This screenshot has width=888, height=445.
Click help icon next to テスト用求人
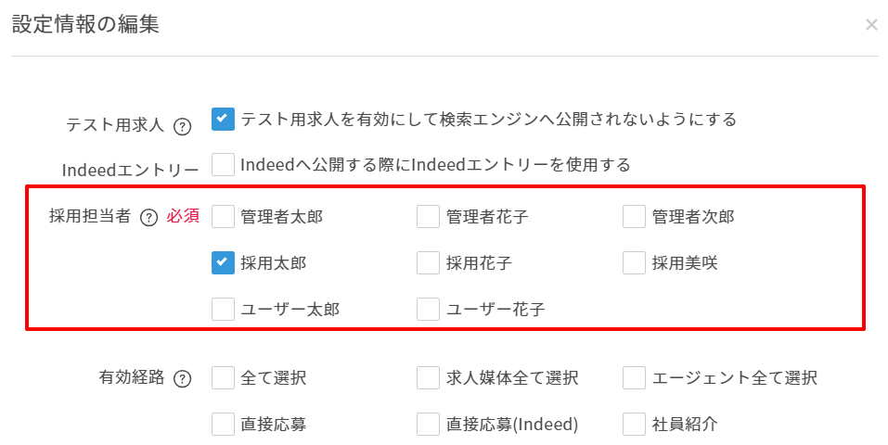point(183,126)
